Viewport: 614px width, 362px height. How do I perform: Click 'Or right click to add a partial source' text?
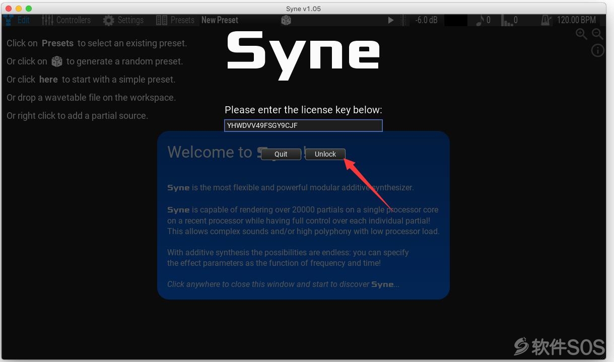pyautogui.click(x=77, y=116)
